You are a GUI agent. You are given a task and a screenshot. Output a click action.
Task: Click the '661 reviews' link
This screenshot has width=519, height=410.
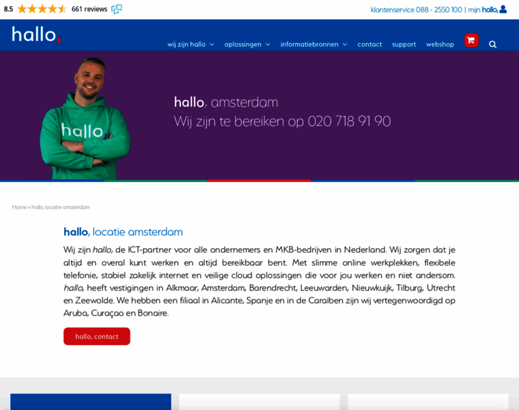coord(89,9)
